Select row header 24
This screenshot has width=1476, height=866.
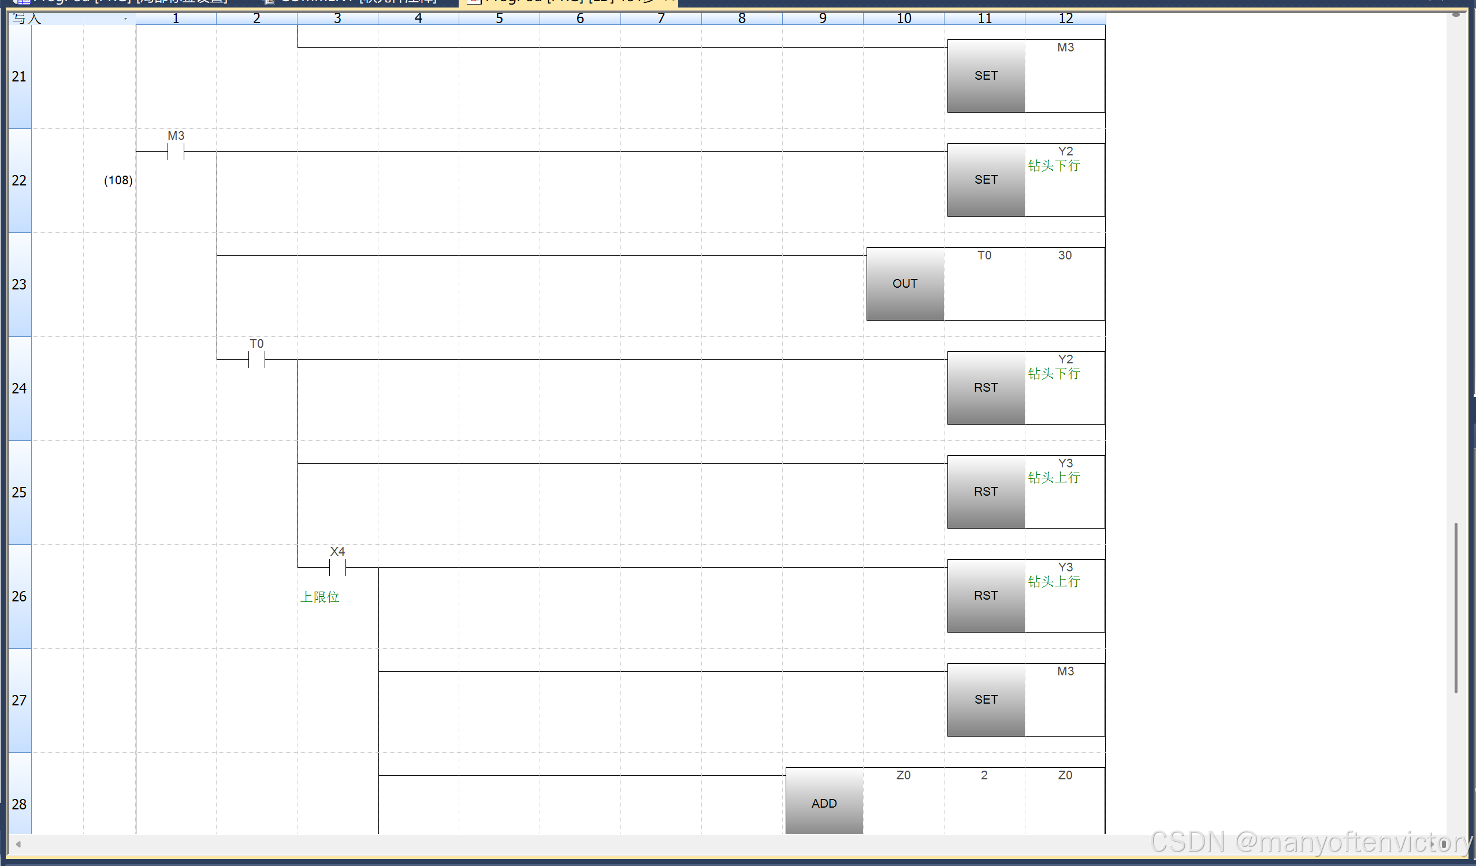[19, 388]
